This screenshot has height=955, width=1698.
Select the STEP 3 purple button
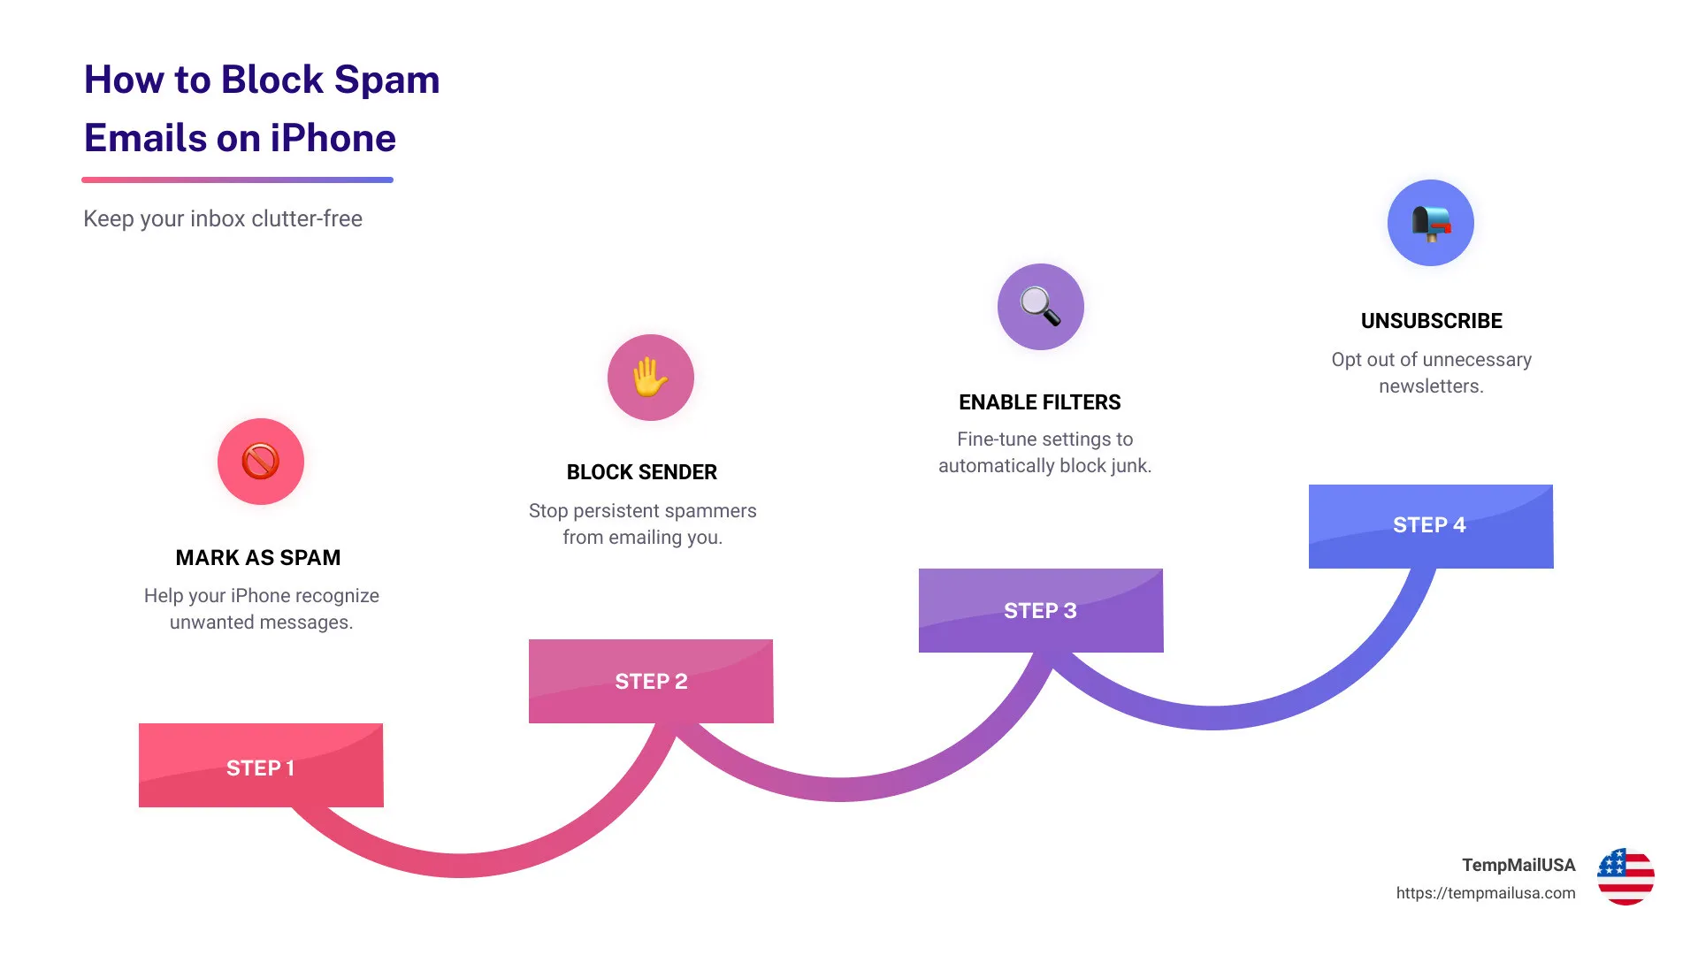coord(1039,608)
